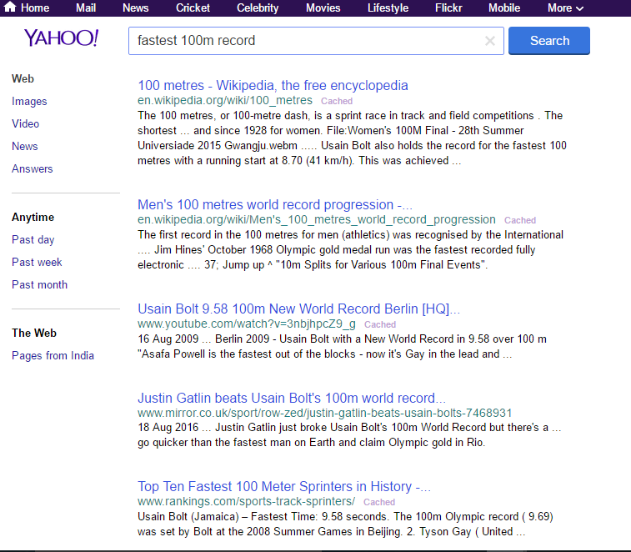631x552 pixels.
Task: Expand the More dropdown menu
Action: [x=565, y=8]
